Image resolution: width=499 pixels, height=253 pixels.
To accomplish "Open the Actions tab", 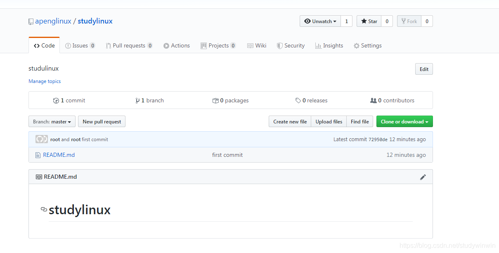I will coord(177,45).
